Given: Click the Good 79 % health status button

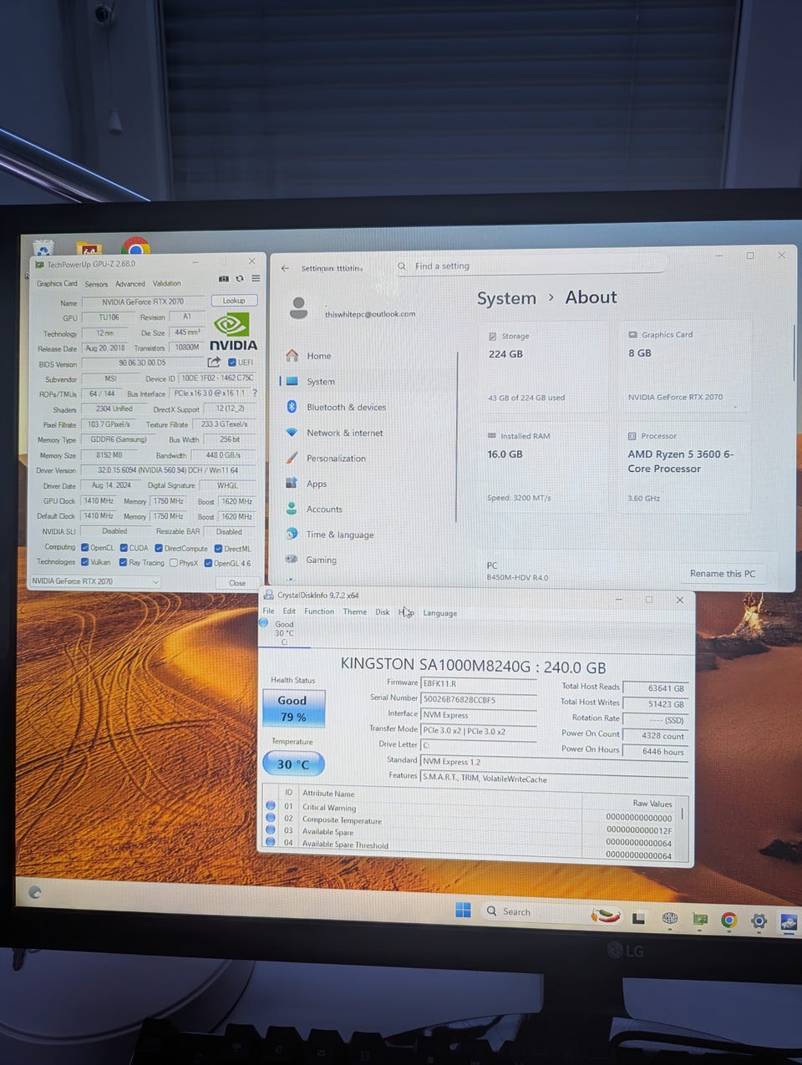Looking at the screenshot, I should click(x=293, y=708).
